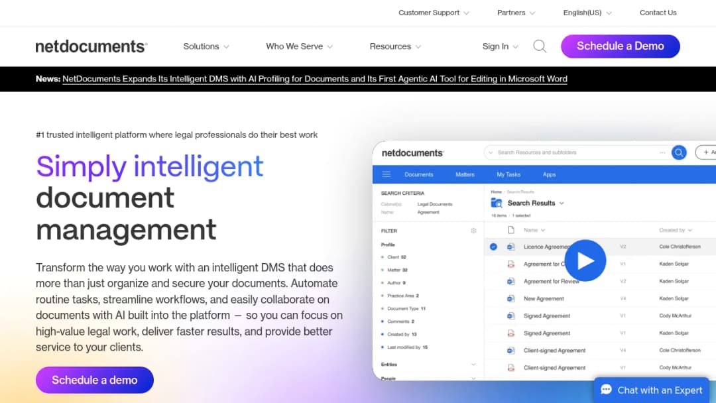Select the Comments 2 filter
716x403 pixels.
(400, 321)
